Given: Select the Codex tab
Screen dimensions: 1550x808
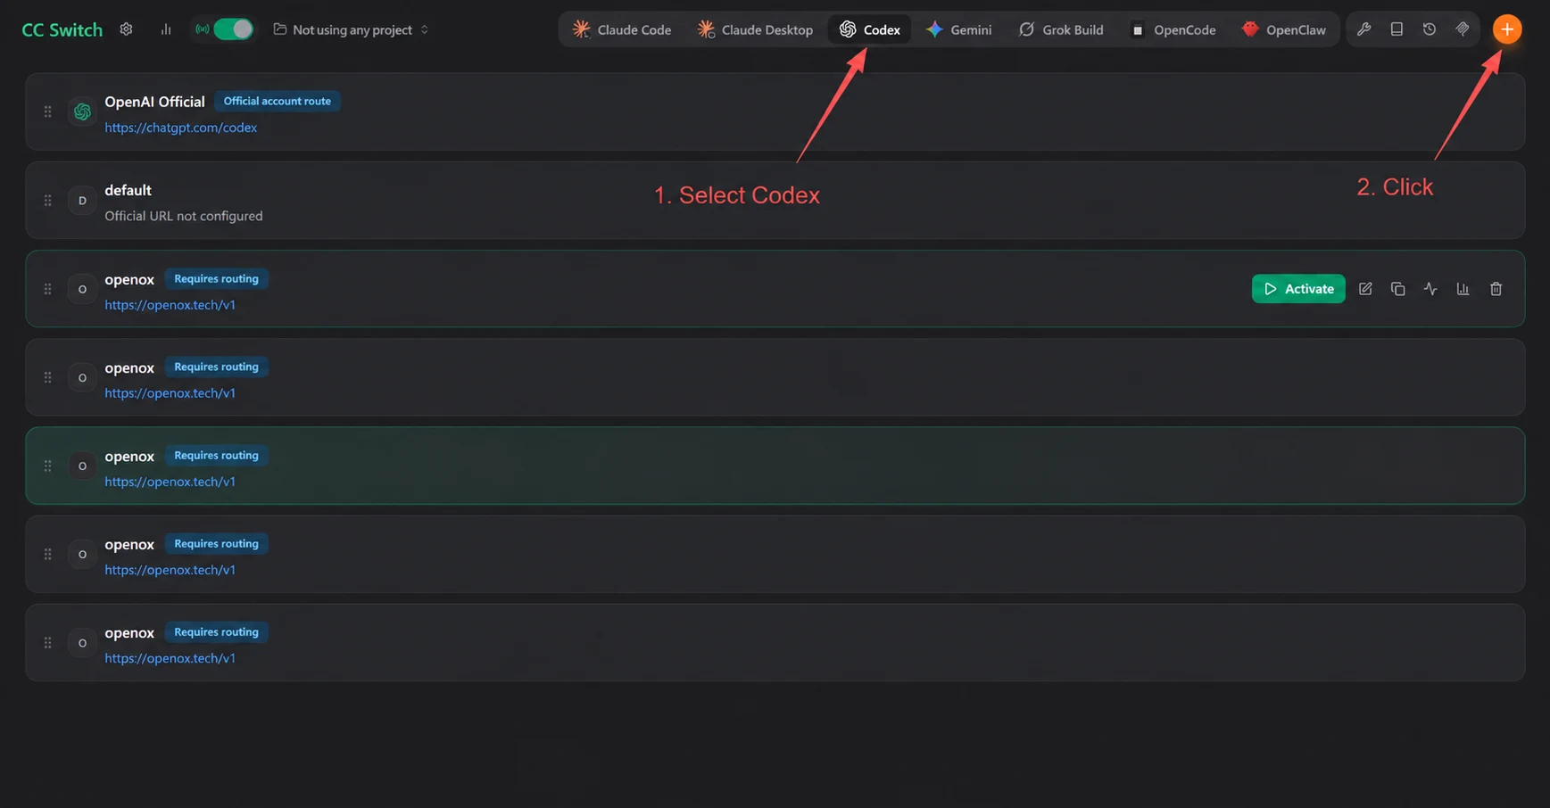Looking at the screenshot, I should (x=870, y=29).
